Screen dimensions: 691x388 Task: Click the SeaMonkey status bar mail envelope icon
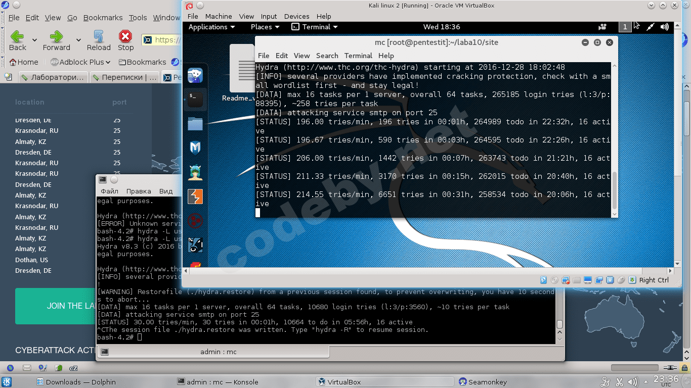click(x=27, y=368)
